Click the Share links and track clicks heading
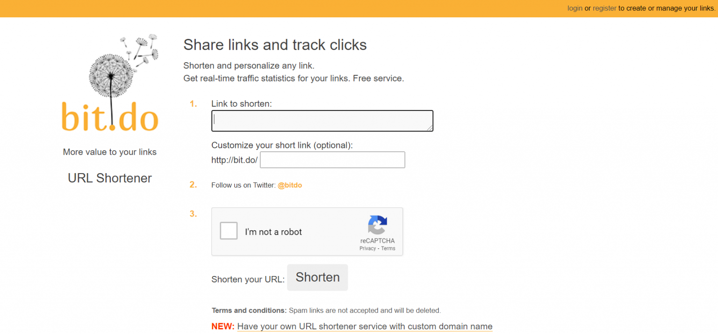 (x=275, y=45)
